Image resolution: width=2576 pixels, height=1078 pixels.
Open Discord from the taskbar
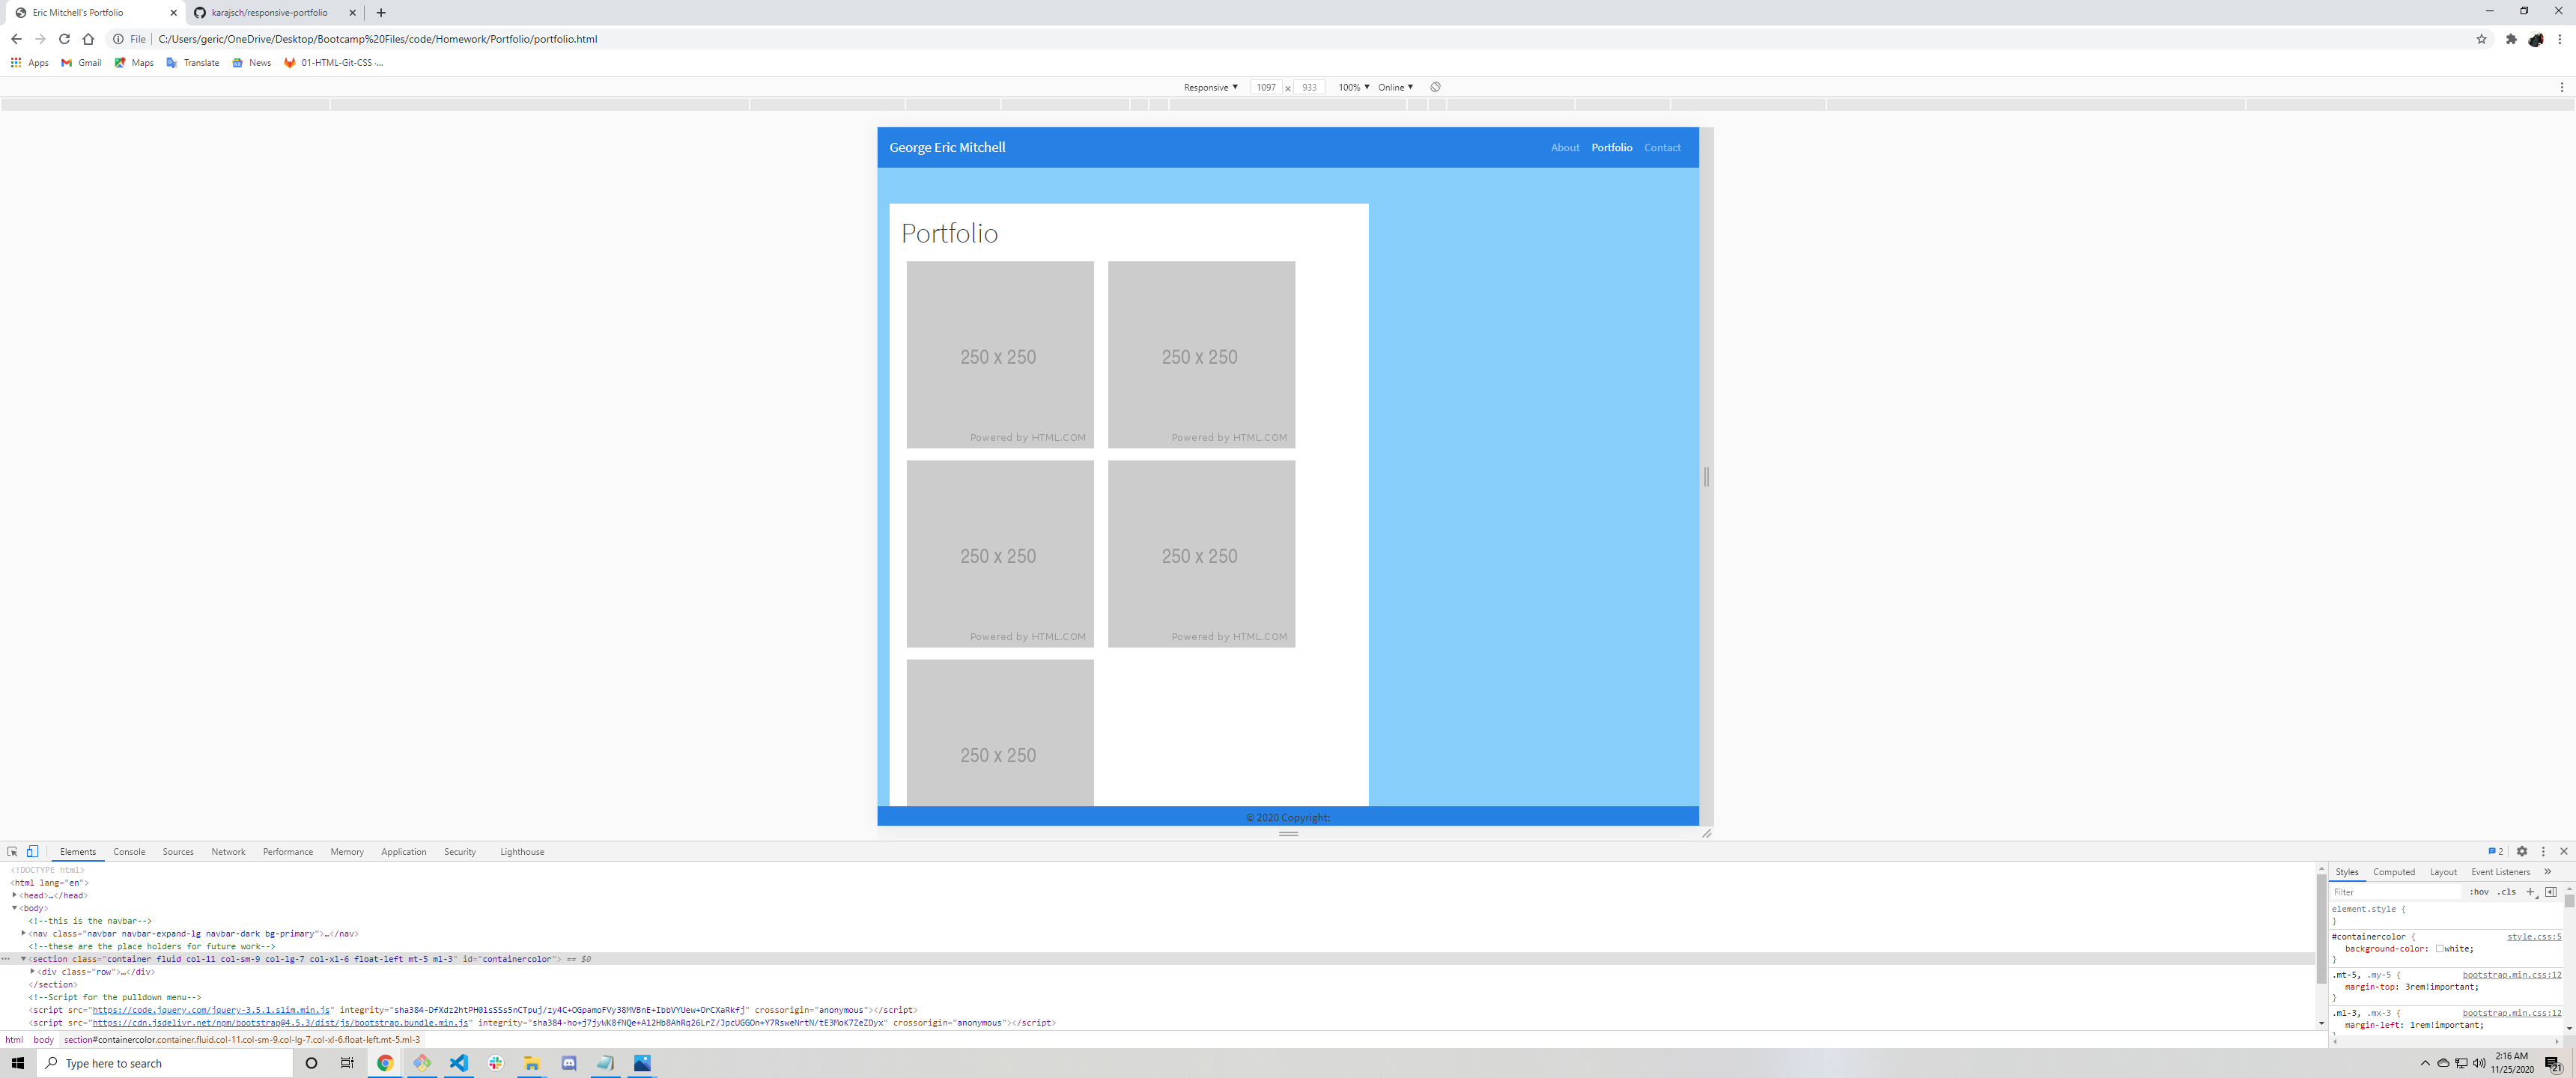(x=569, y=1062)
